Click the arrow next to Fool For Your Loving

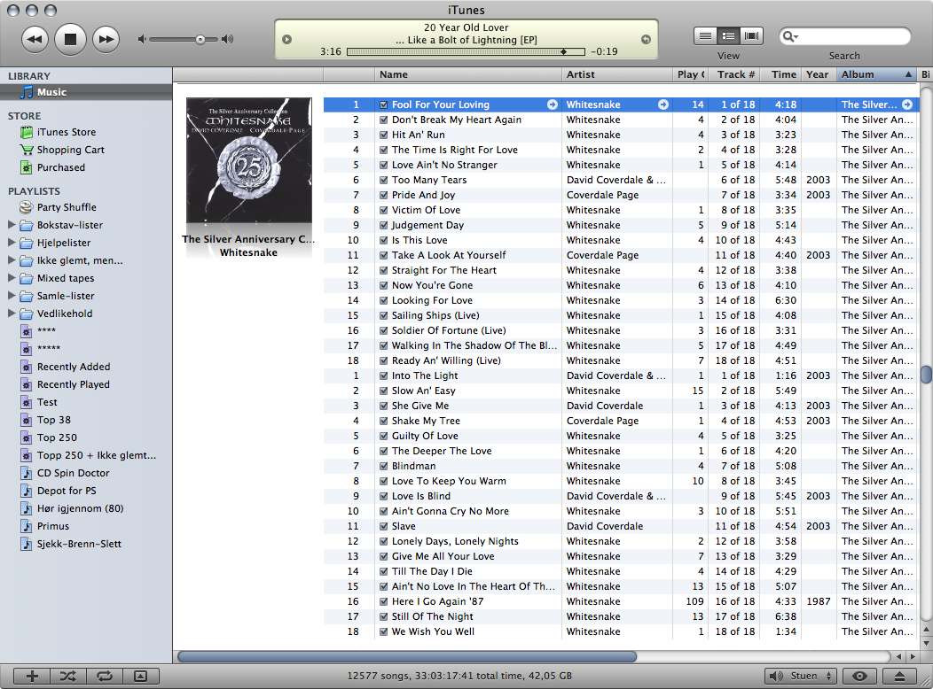click(553, 105)
